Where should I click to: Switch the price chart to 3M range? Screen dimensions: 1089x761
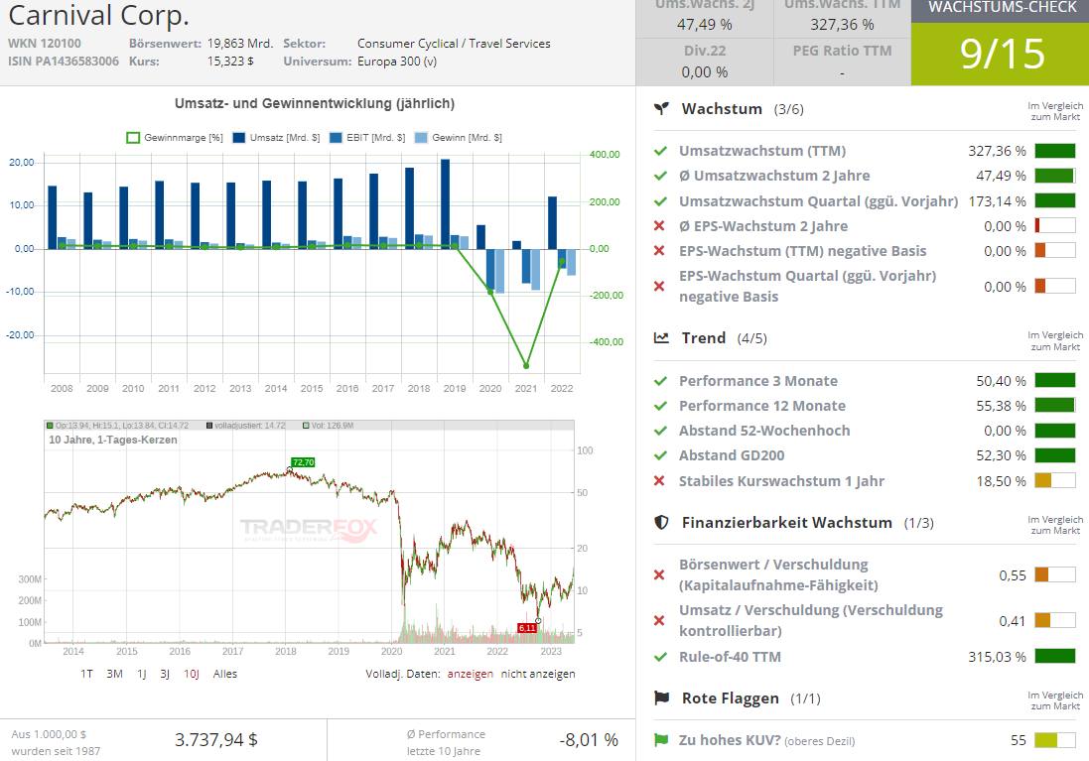coord(114,674)
